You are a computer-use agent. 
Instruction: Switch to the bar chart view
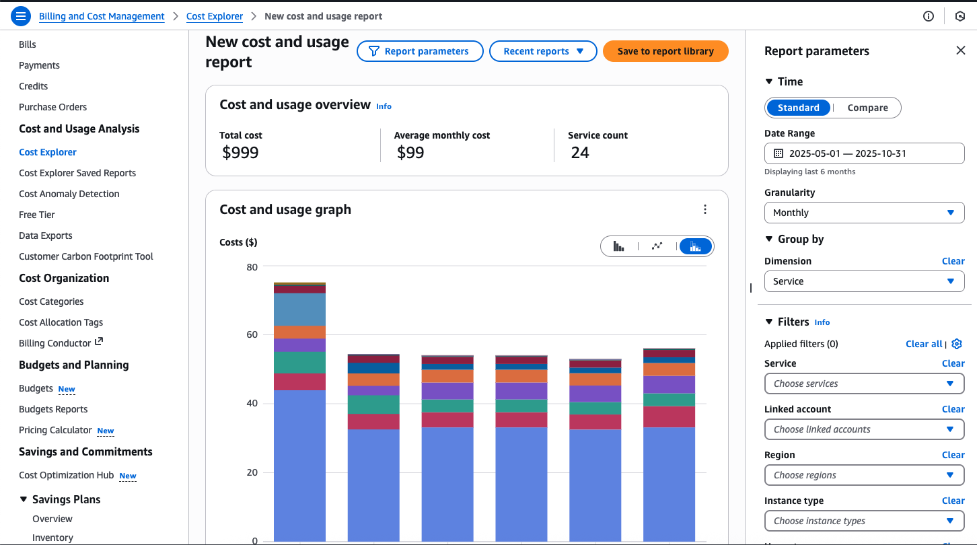point(619,246)
